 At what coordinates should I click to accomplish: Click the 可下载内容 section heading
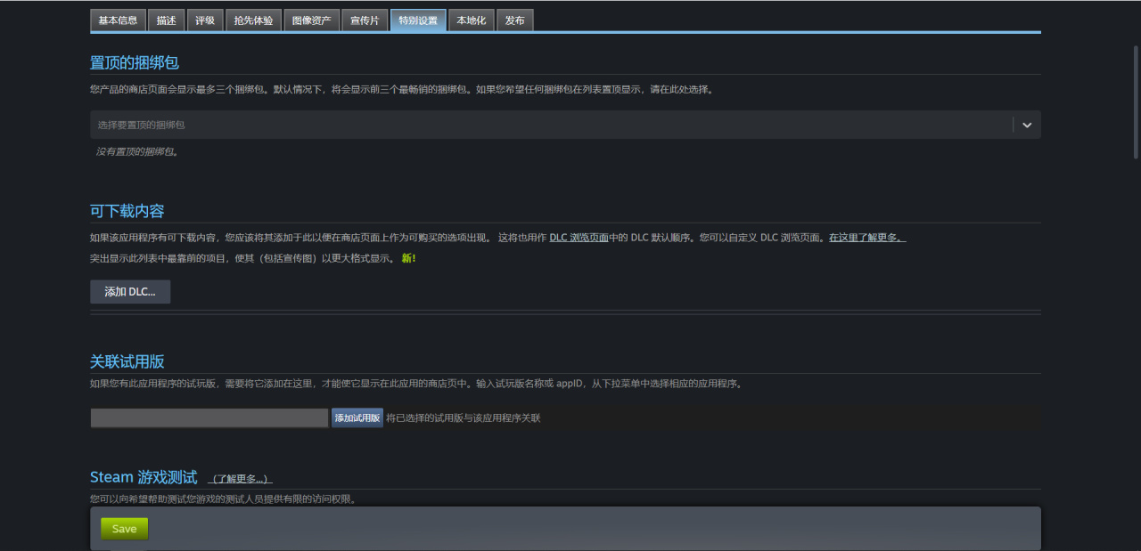pos(127,211)
